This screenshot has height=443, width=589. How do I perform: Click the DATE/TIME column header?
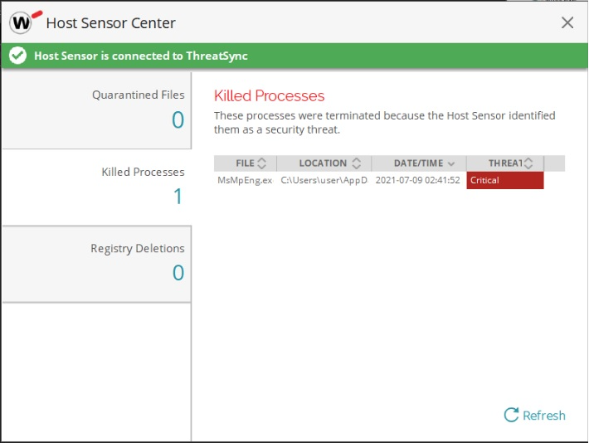click(x=418, y=163)
